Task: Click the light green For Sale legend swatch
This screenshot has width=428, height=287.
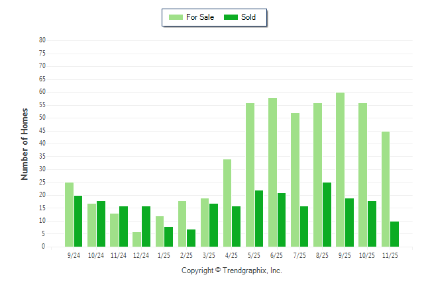Action: click(x=176, y=17)
